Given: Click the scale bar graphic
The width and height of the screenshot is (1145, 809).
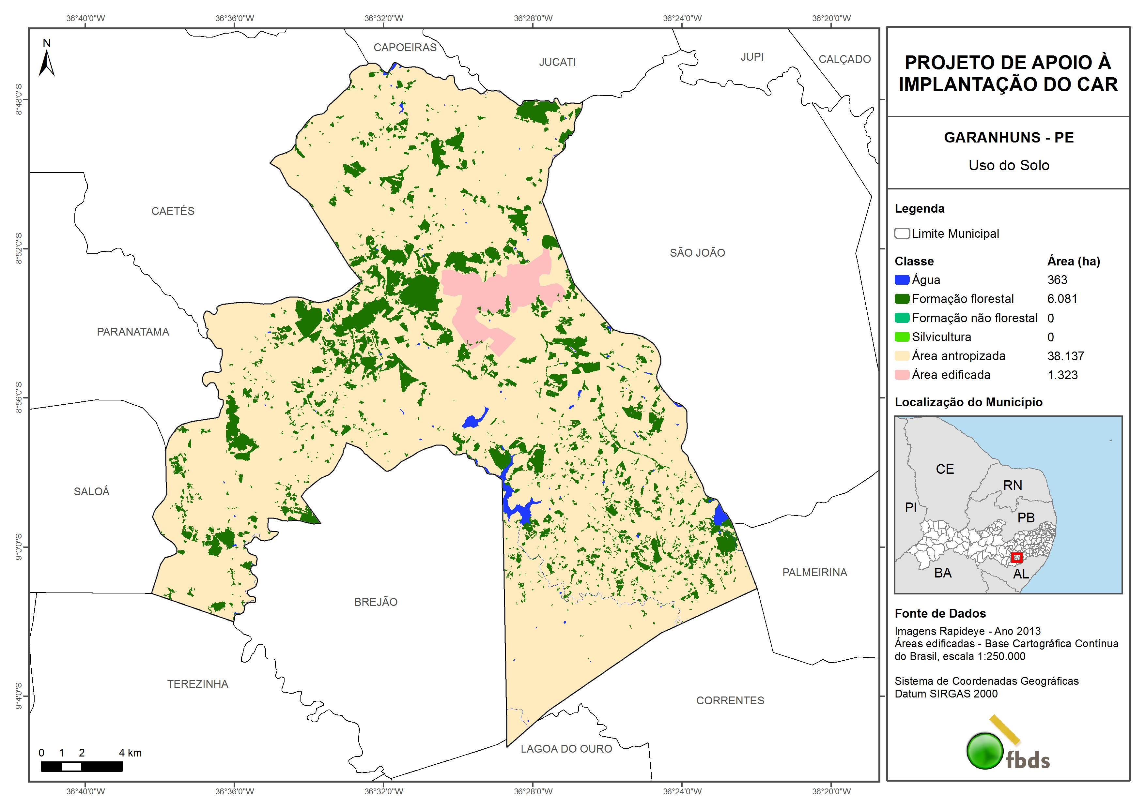Looking at the screenshot, I should pos(81,766).
